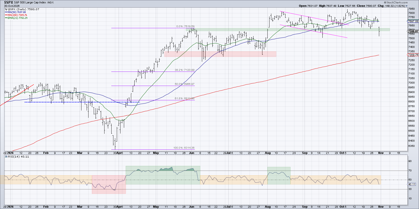Click the blue MA(50) legend line swatch
The height and width of the screenshot is (209, 419).
pos(6,12)
